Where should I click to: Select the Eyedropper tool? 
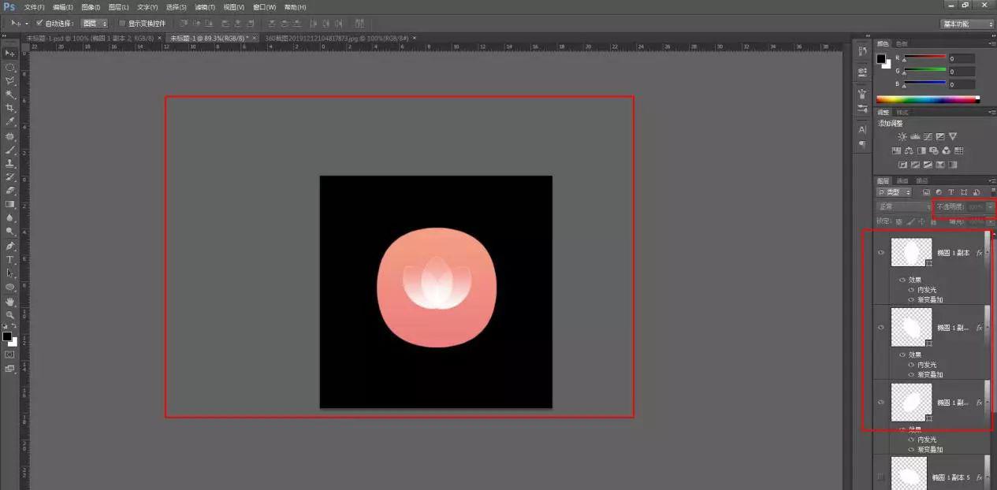(10, 121)
